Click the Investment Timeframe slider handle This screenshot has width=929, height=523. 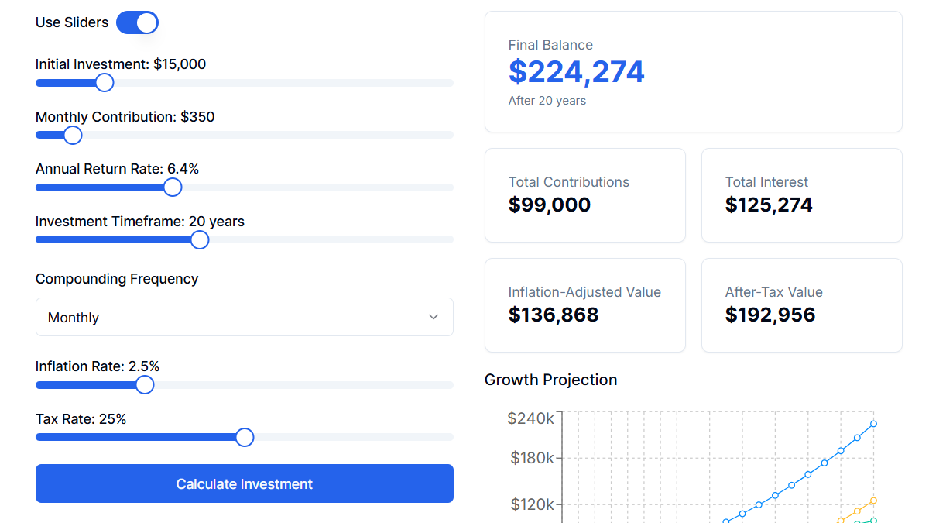coord(199,239)
